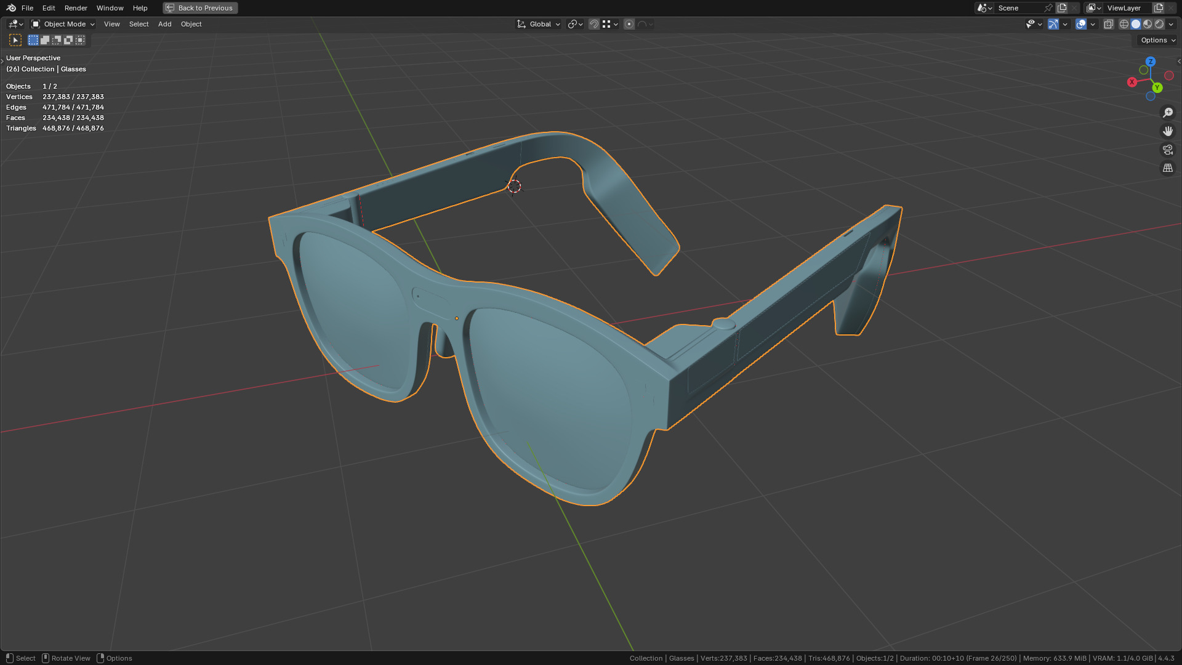This screenshot has height=665, width=1182.
Task: Toggle viewport gizmos display
Action: pos(1053,24)
